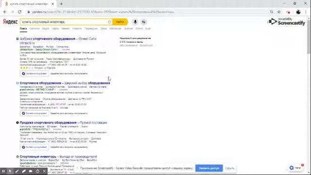Open the Ещё more services dropdown

pos(148,29)
